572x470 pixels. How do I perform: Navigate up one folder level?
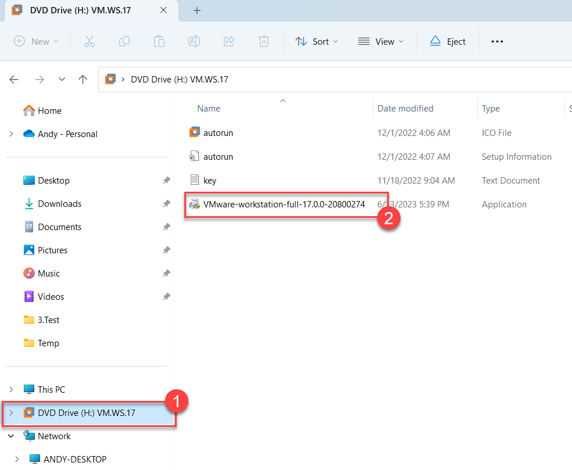[x=83, y=80]
